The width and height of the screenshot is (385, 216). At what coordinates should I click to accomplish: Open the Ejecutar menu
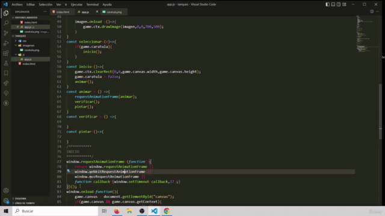tap(76, 4)
